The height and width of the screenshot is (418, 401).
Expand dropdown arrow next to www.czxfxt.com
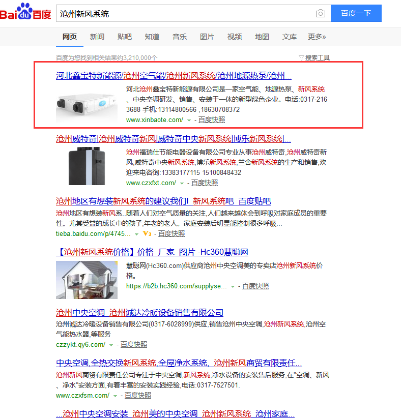182,184
